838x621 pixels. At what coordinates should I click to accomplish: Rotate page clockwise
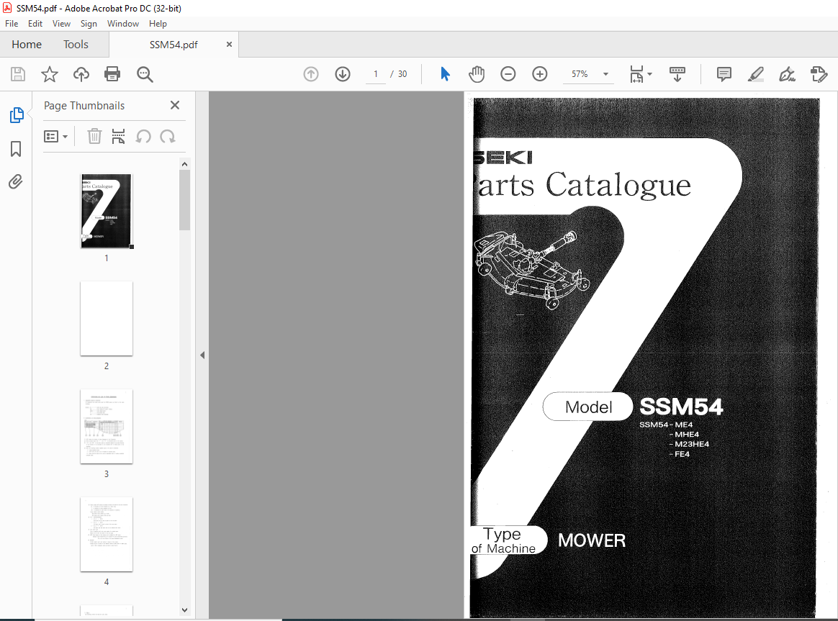click(168, 137)
